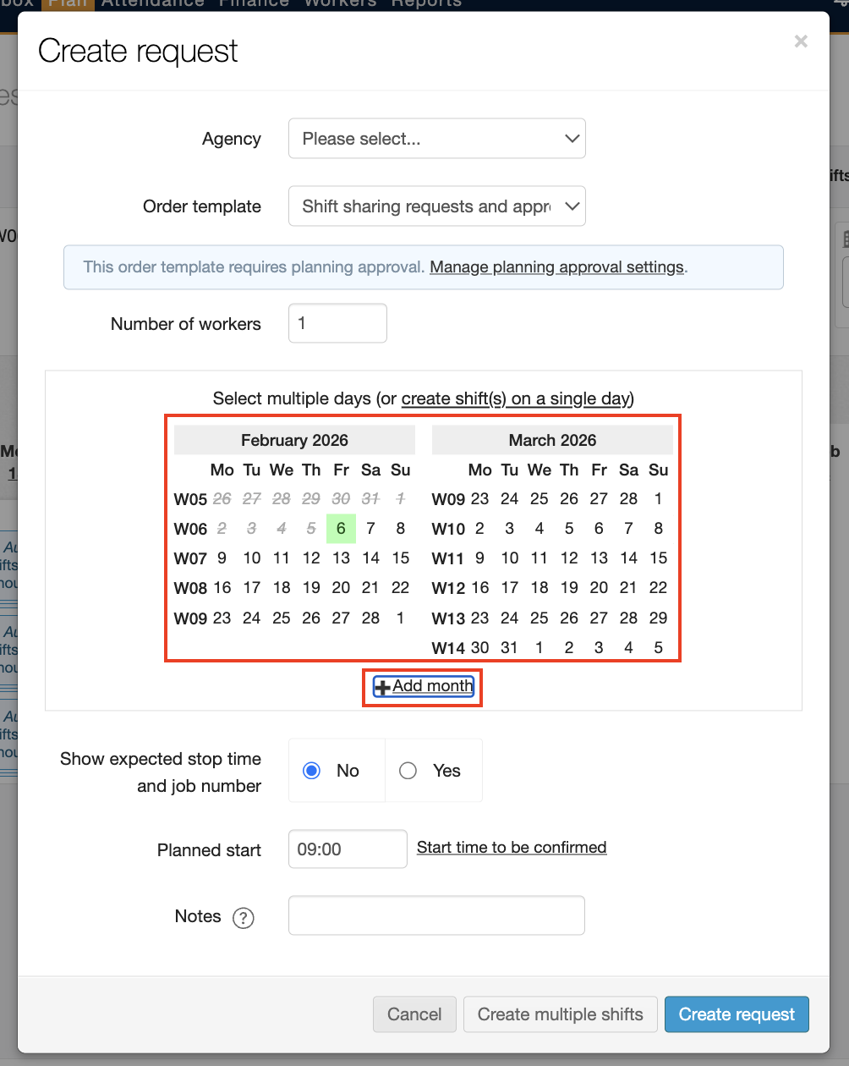Click the Create multiple shifts button
This screenshot has width=849, height=1066.
point(560,1014)
